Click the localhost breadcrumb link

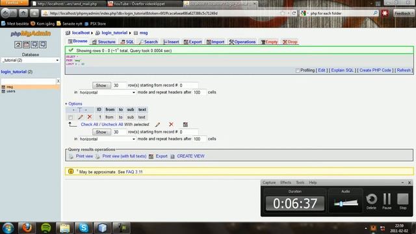click(81, 33)
